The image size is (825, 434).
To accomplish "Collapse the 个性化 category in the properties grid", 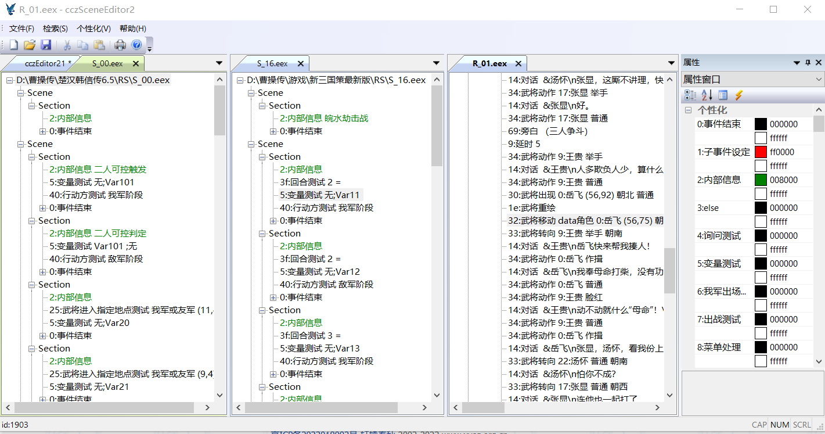I will 688,110.
